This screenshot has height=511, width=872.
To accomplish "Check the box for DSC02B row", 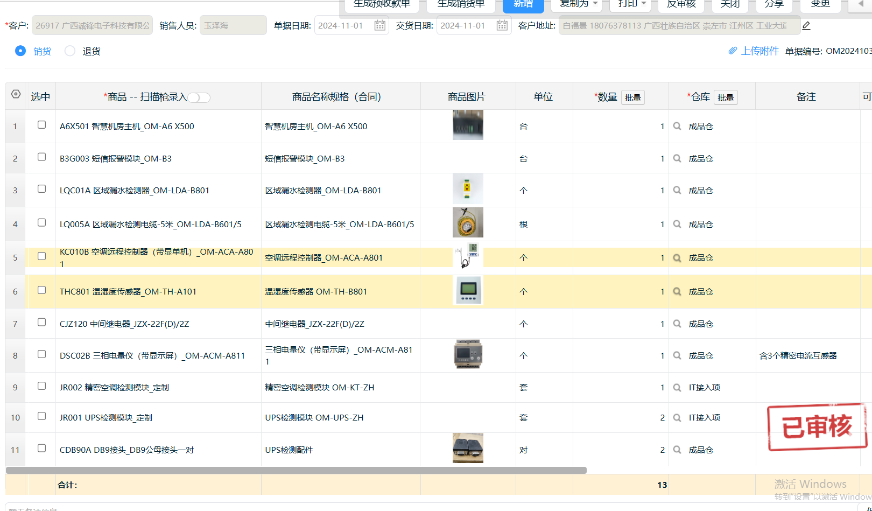I will (x=41, y=354).
